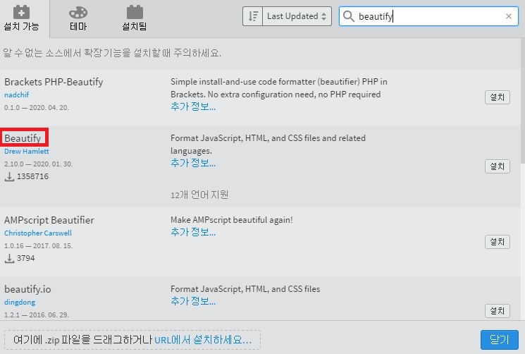525x354 pixels.
Task: Clear the search with the X icon
Action: tap(509, 16)
